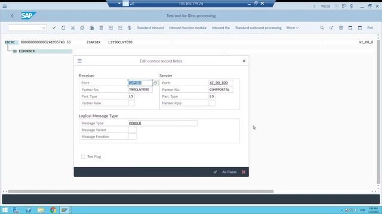Select the E1PORDCR tree row text
This screenshot has height=214, width=382.
[27, 51]
